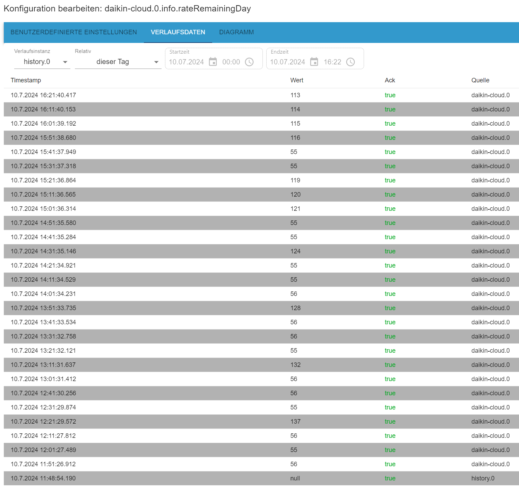Select row with timestamp 14:21:34.921
Image resolution: width=519 pixels, height=487 pixels.
point(261,265)
